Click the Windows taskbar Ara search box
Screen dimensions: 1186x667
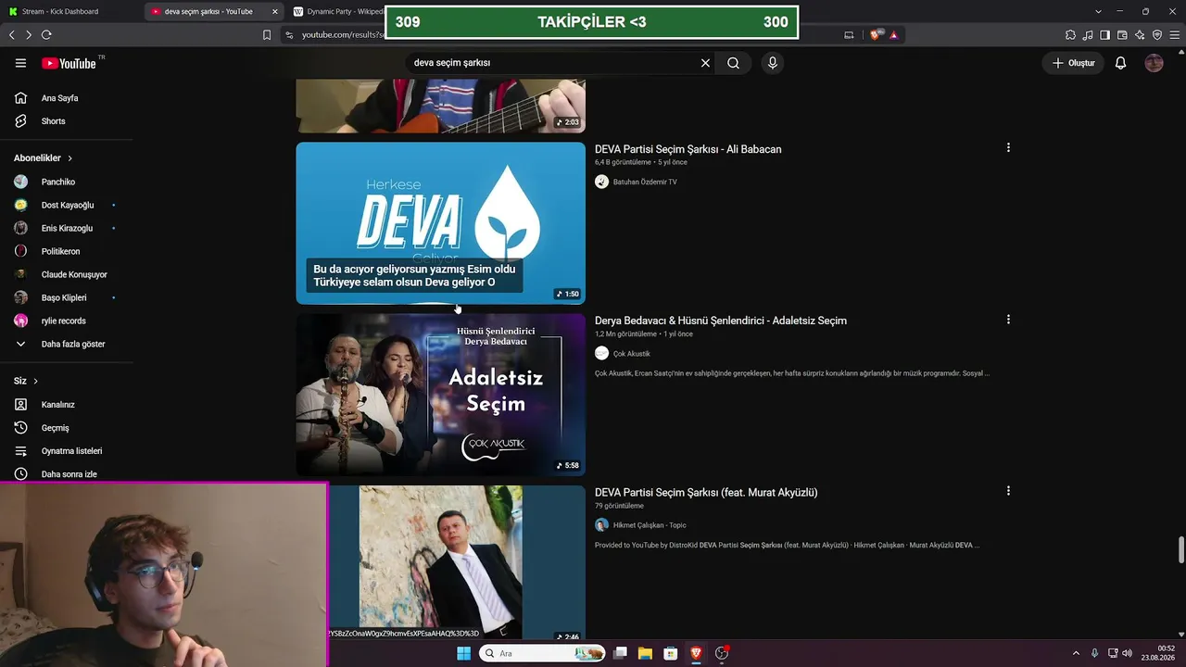click(x=542, y=653)
